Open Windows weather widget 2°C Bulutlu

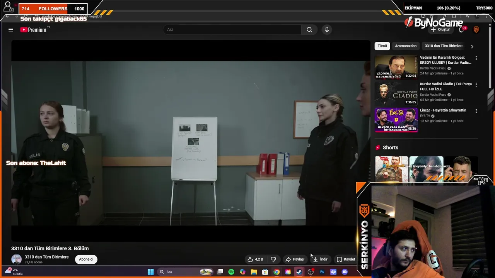tap(14, 271)
